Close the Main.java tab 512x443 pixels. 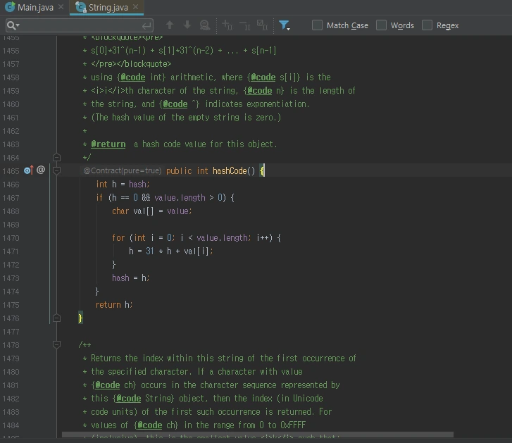click(61, 7)
